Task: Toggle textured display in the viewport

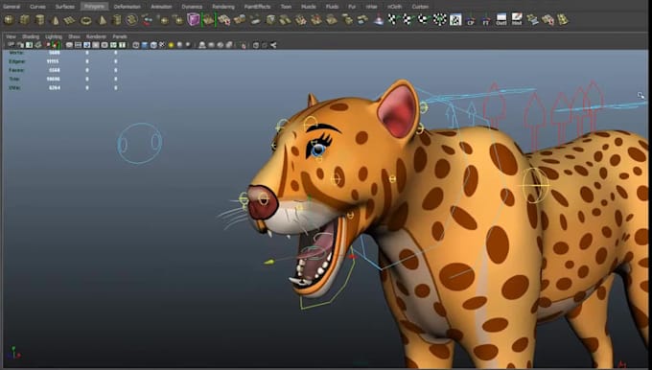Action: pos(162,45)
